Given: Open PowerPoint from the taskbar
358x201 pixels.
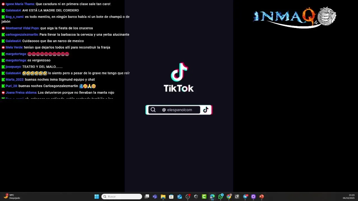Looking at the screenshot, I should pos(262,197).
